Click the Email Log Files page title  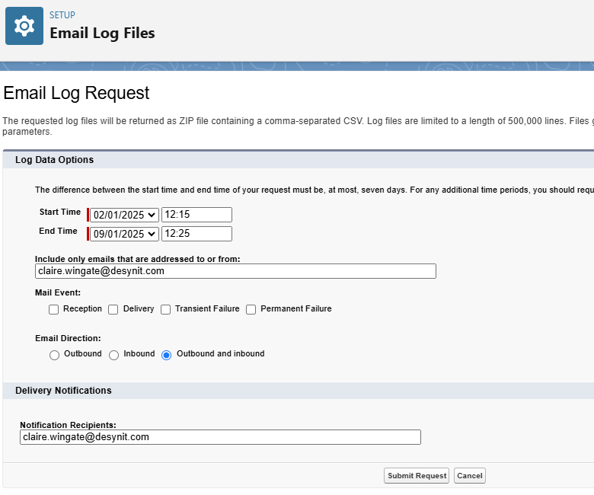[x=102, y=33]
